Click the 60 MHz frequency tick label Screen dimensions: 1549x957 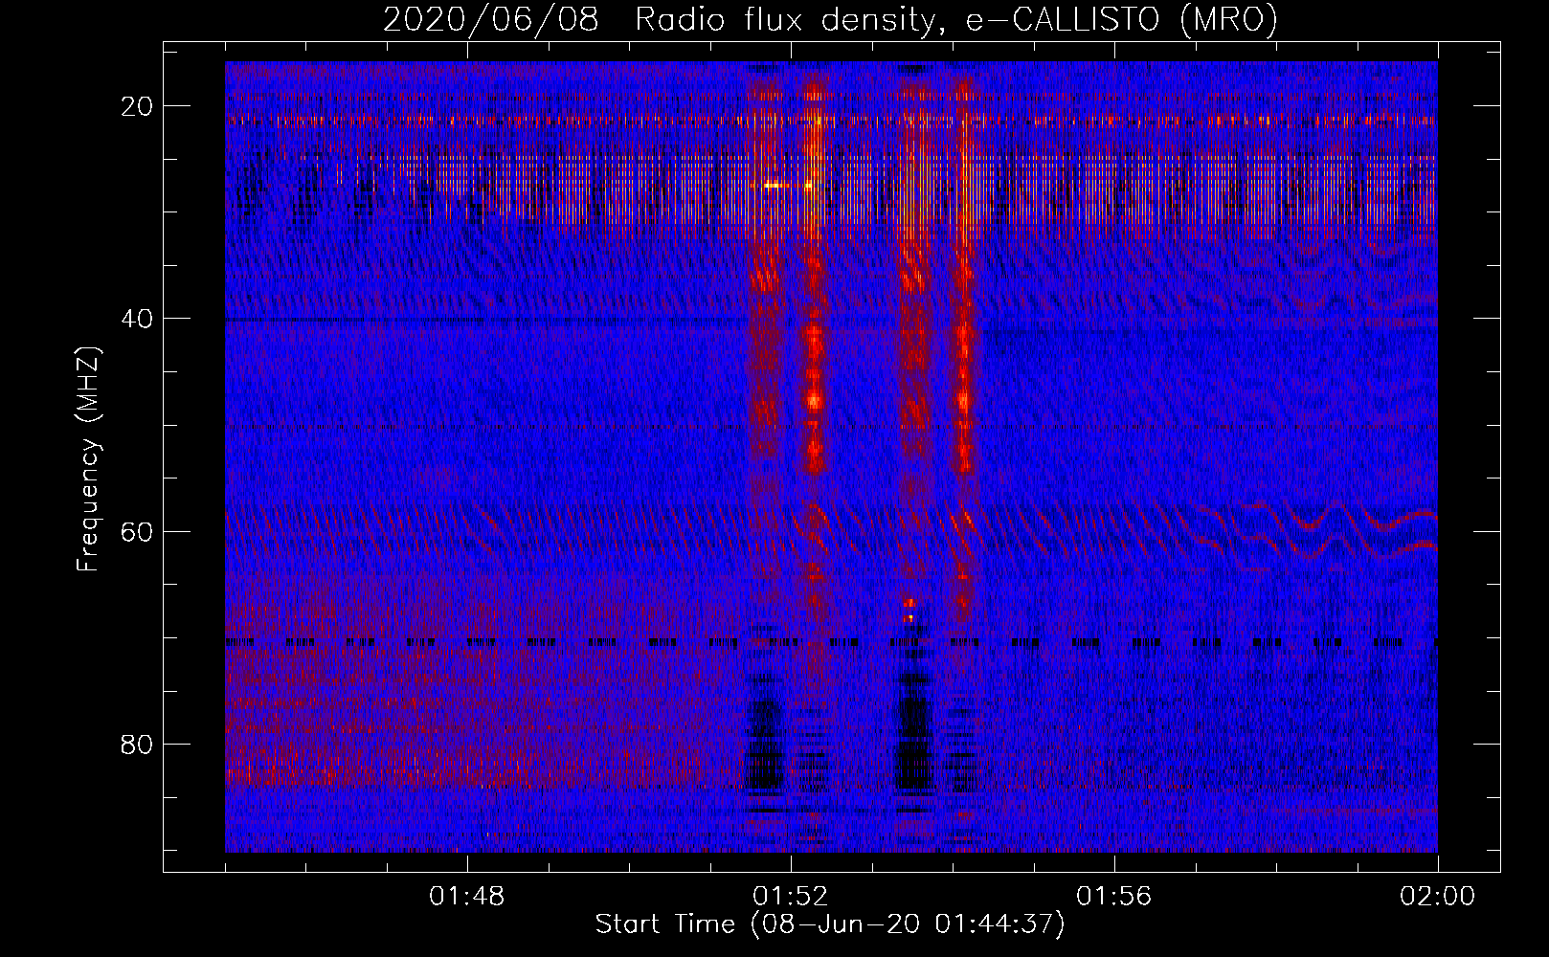[137, 531]
